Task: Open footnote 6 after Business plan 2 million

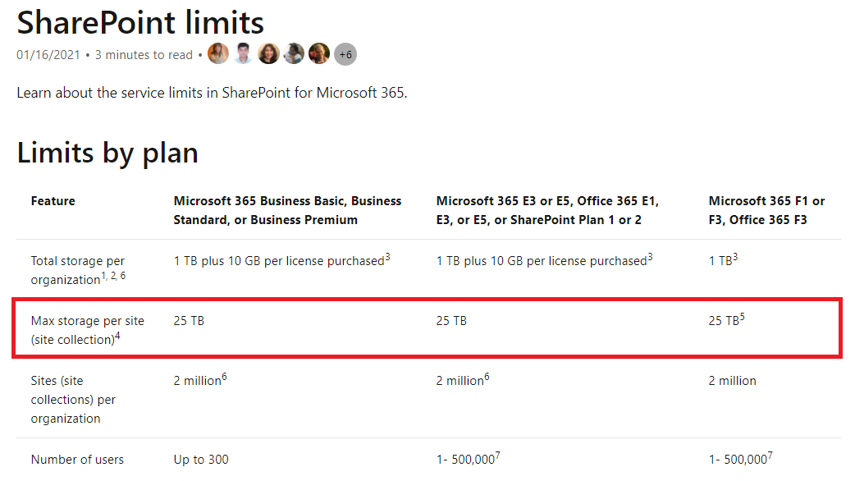Action: coord(224,376)
